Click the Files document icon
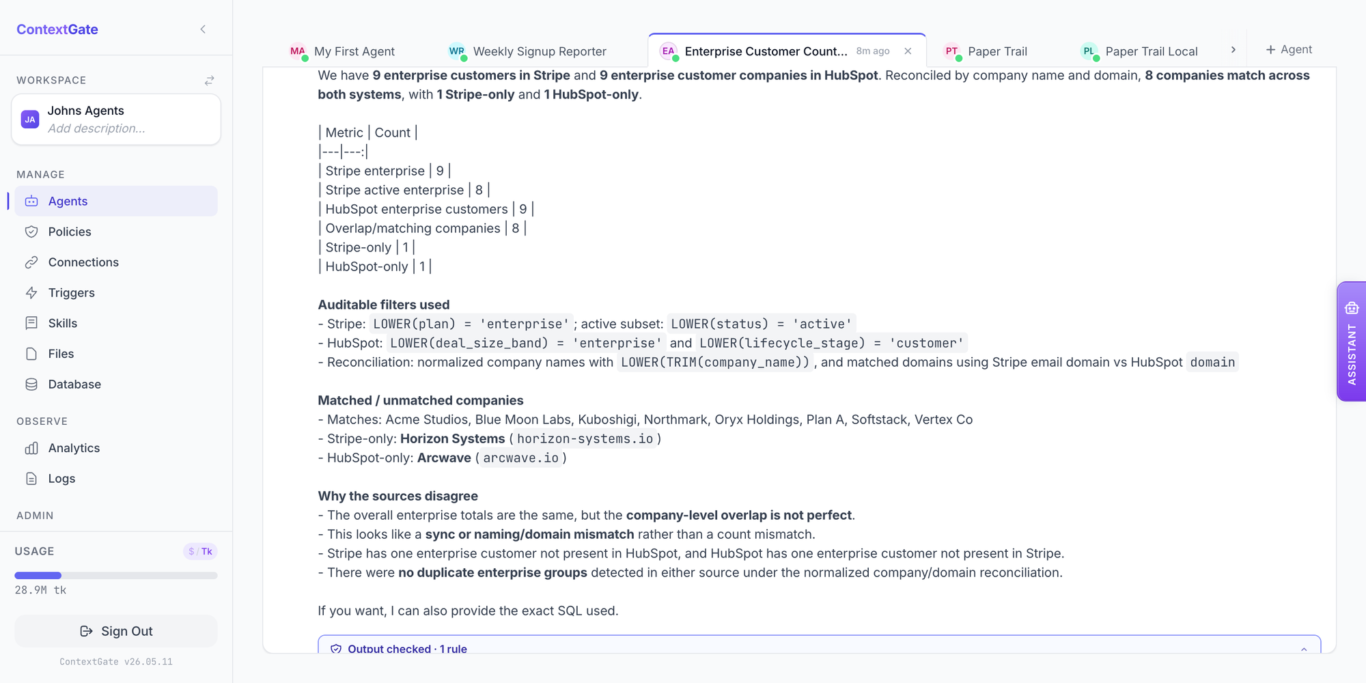 [31, 354]
